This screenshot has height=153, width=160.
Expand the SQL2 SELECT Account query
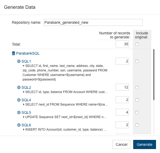pyautogui.click(x=24, y=92)
